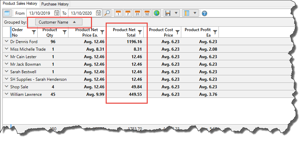Select the last 52 weeks calendar icon
The image size is (304, 141).
click(x=147, y=13)
